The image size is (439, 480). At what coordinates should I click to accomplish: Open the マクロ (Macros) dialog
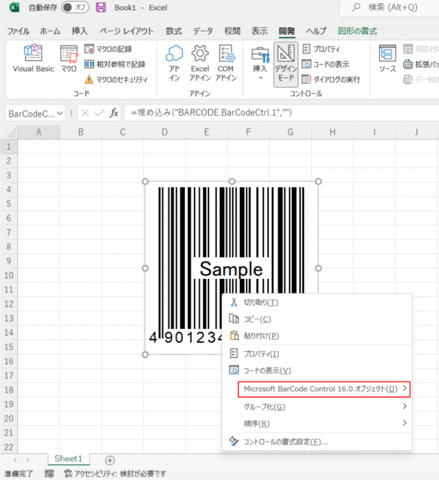click(x=69, y=58)
